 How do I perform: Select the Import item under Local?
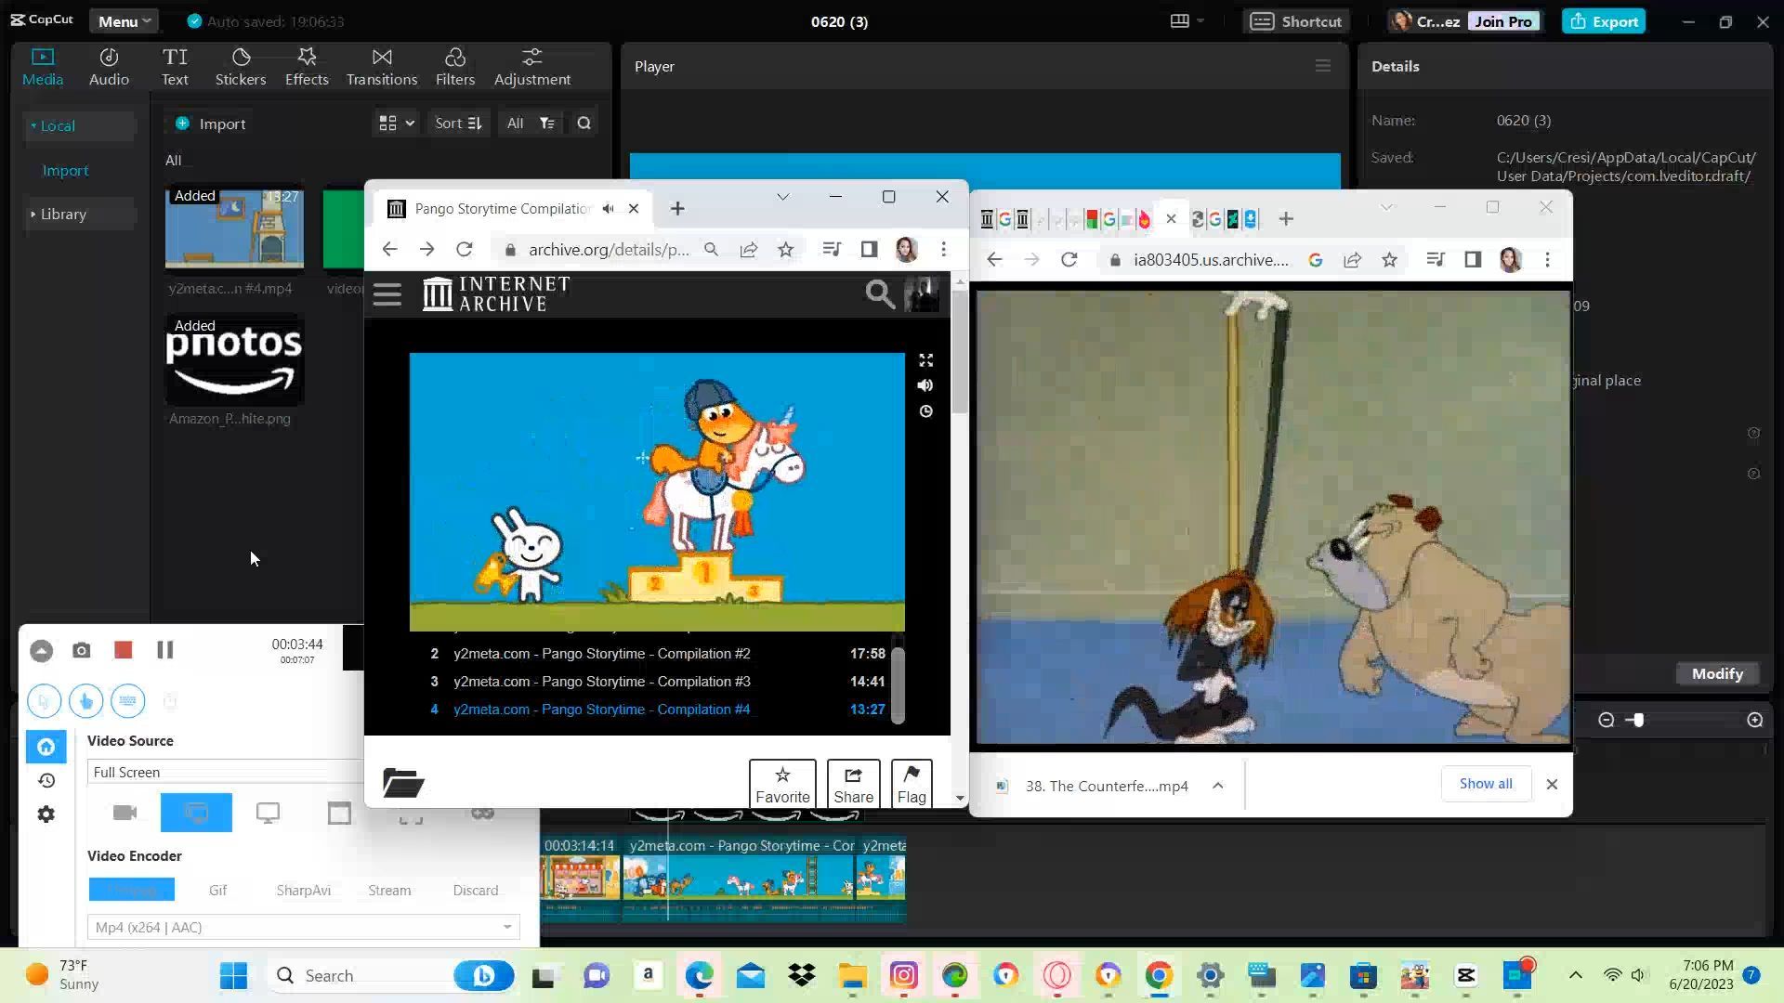tap(65, 171)
